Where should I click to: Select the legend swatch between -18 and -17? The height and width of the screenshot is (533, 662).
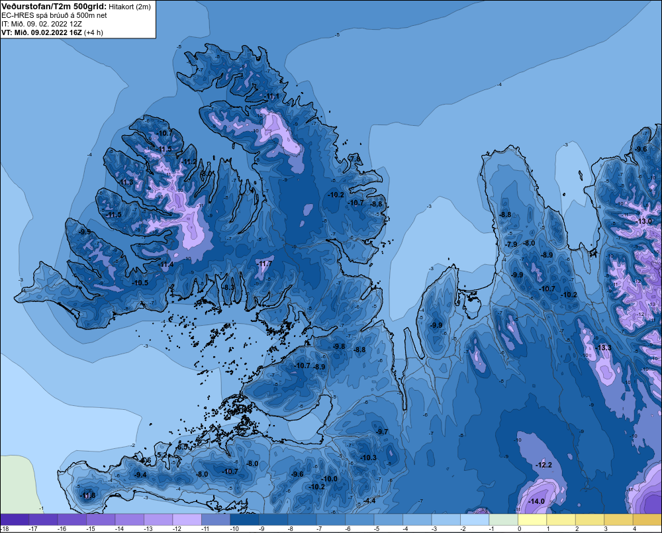tap(15, 520)
